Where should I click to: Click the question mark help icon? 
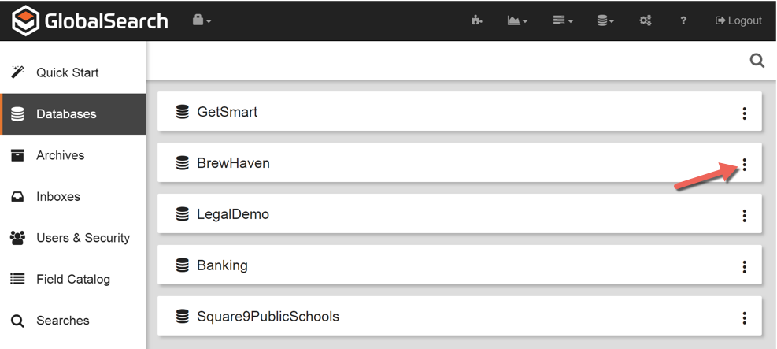point(683,20)
